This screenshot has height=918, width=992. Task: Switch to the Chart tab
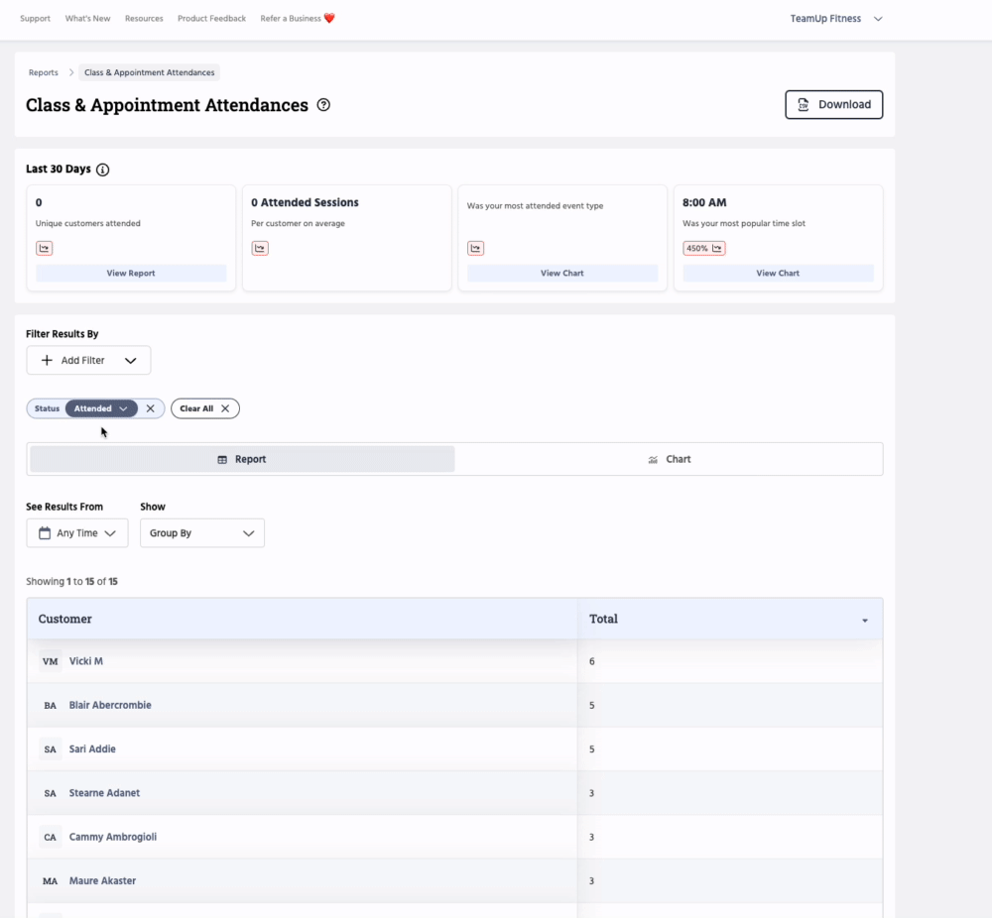tap(669, 460)
